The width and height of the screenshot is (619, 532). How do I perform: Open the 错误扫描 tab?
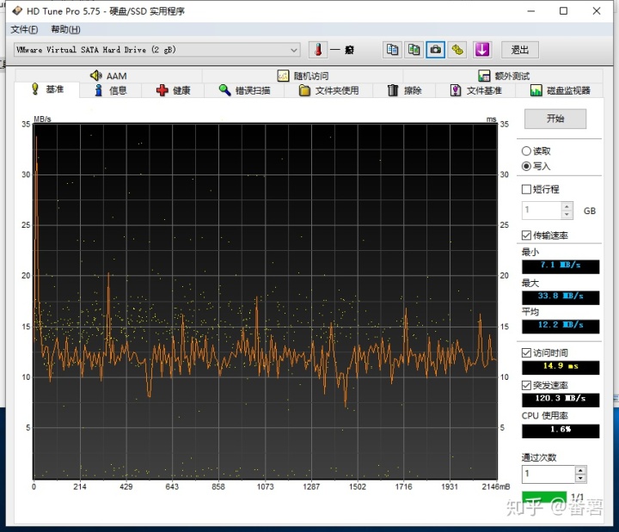click(244, 90)
